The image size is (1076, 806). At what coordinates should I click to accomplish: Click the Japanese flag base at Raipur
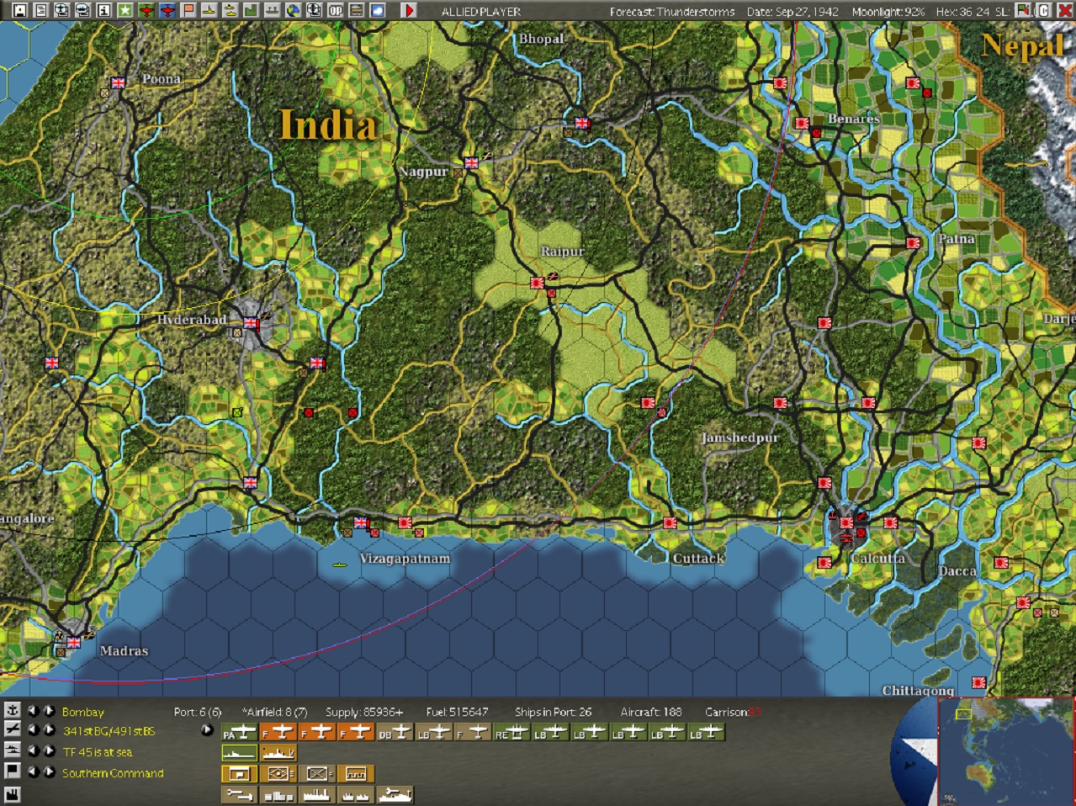click(x=538, y=283)
